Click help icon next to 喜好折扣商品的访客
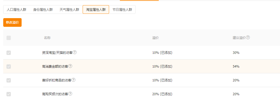 pyautogui.click(x=73, y=80)
